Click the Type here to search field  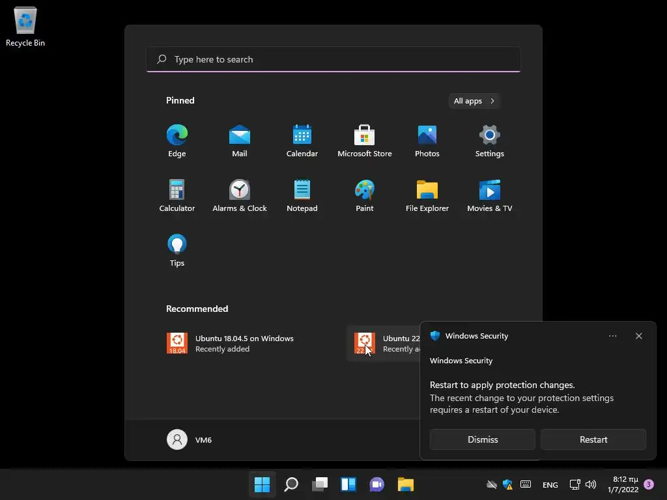pos(333,59)
